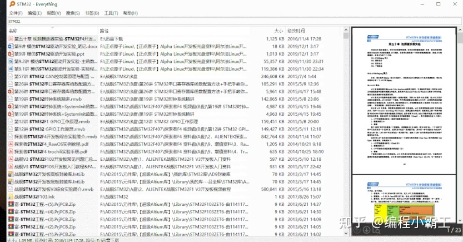Viewport: 463px width, 242px height.
Task: Click the path F:\战舰STM32 in the .lnk row
Action: (x=114, y=196)
